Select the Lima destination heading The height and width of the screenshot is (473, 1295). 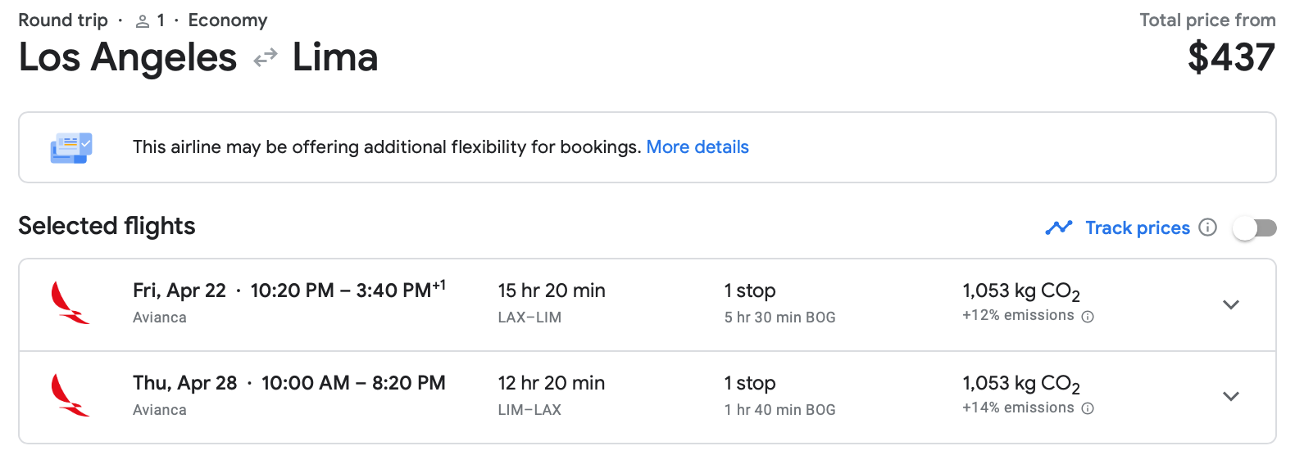pyautogui.click(x=335, y=57)
